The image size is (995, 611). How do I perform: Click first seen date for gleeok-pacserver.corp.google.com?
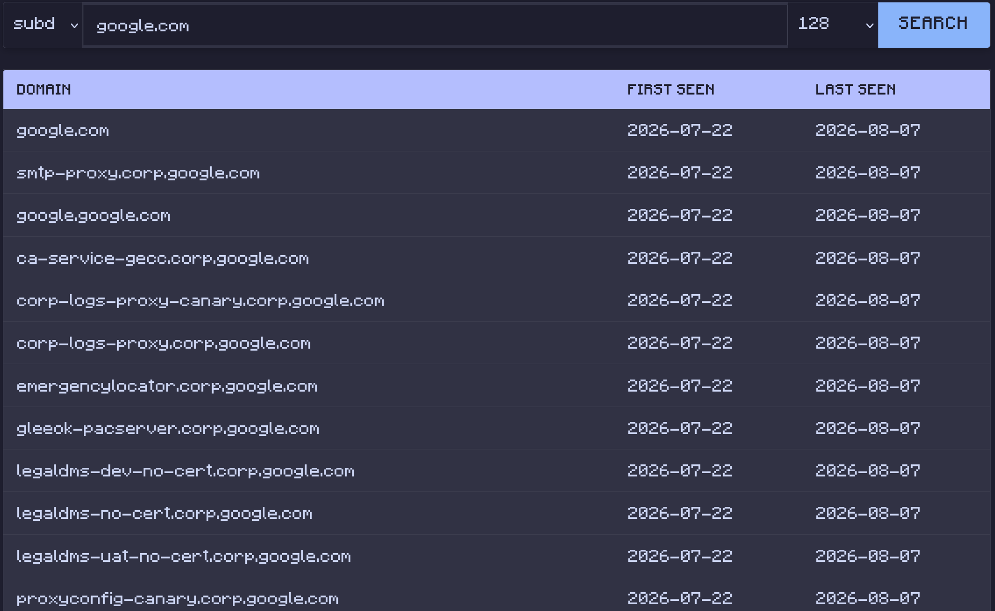click(680, 429)
